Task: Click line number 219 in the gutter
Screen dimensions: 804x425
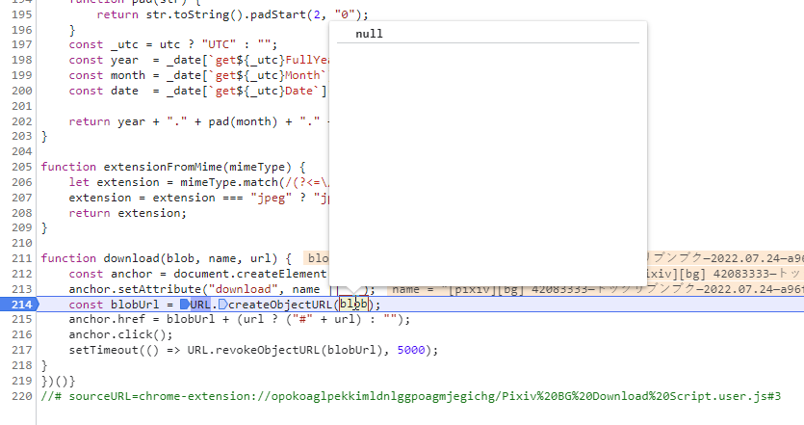Action: click(x=21, y=381)
